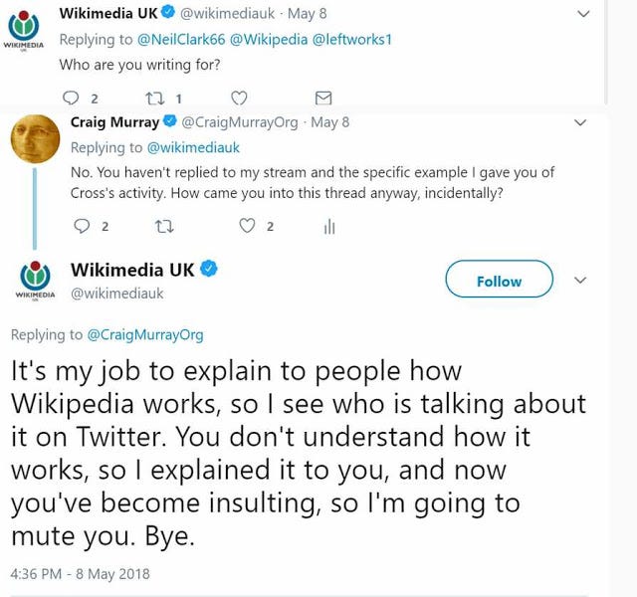637x597 pixels.
Task: Open Craig Murray's profile avatar
Action: pyautogui.click(x=34, y=138)
